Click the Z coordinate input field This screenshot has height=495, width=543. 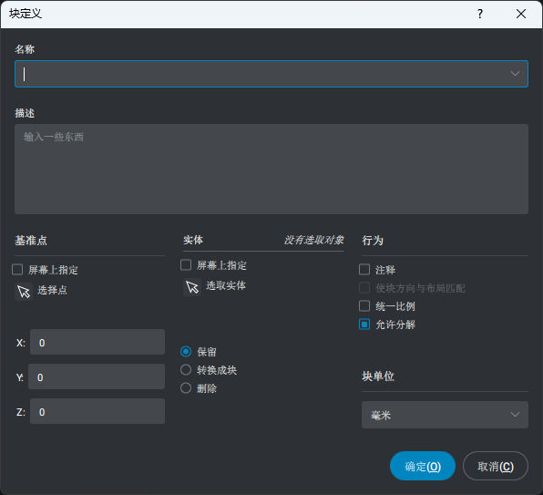[x=97, y=411]
